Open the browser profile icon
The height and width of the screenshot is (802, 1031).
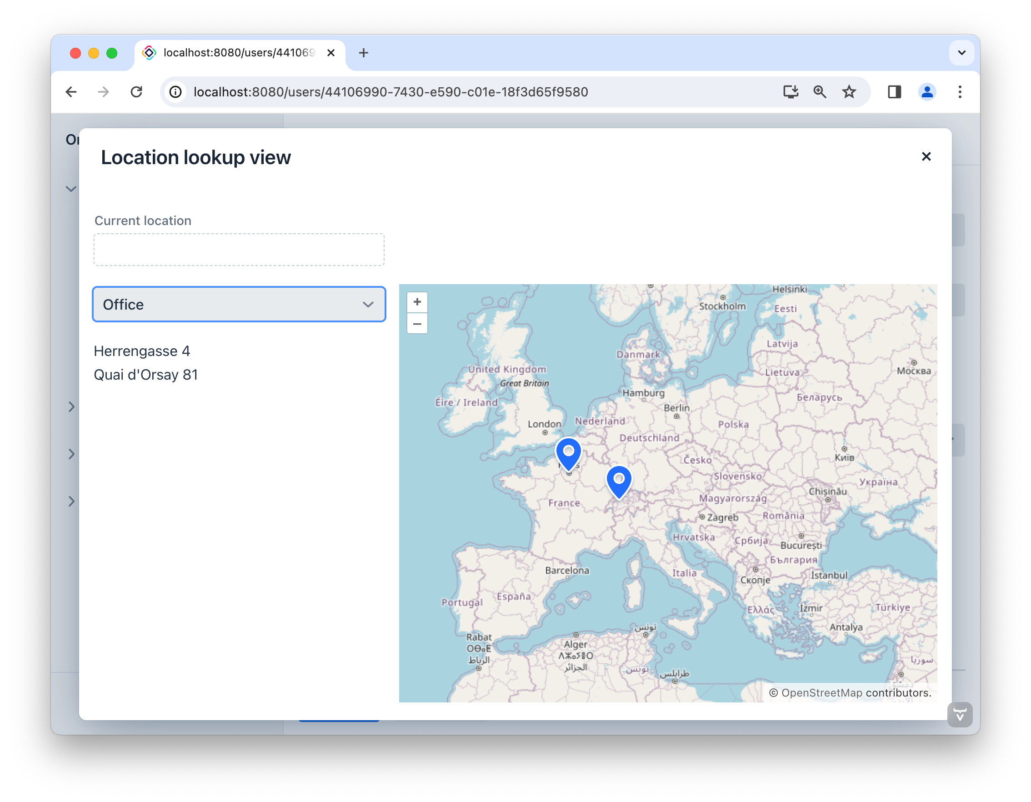pos(927,91)
